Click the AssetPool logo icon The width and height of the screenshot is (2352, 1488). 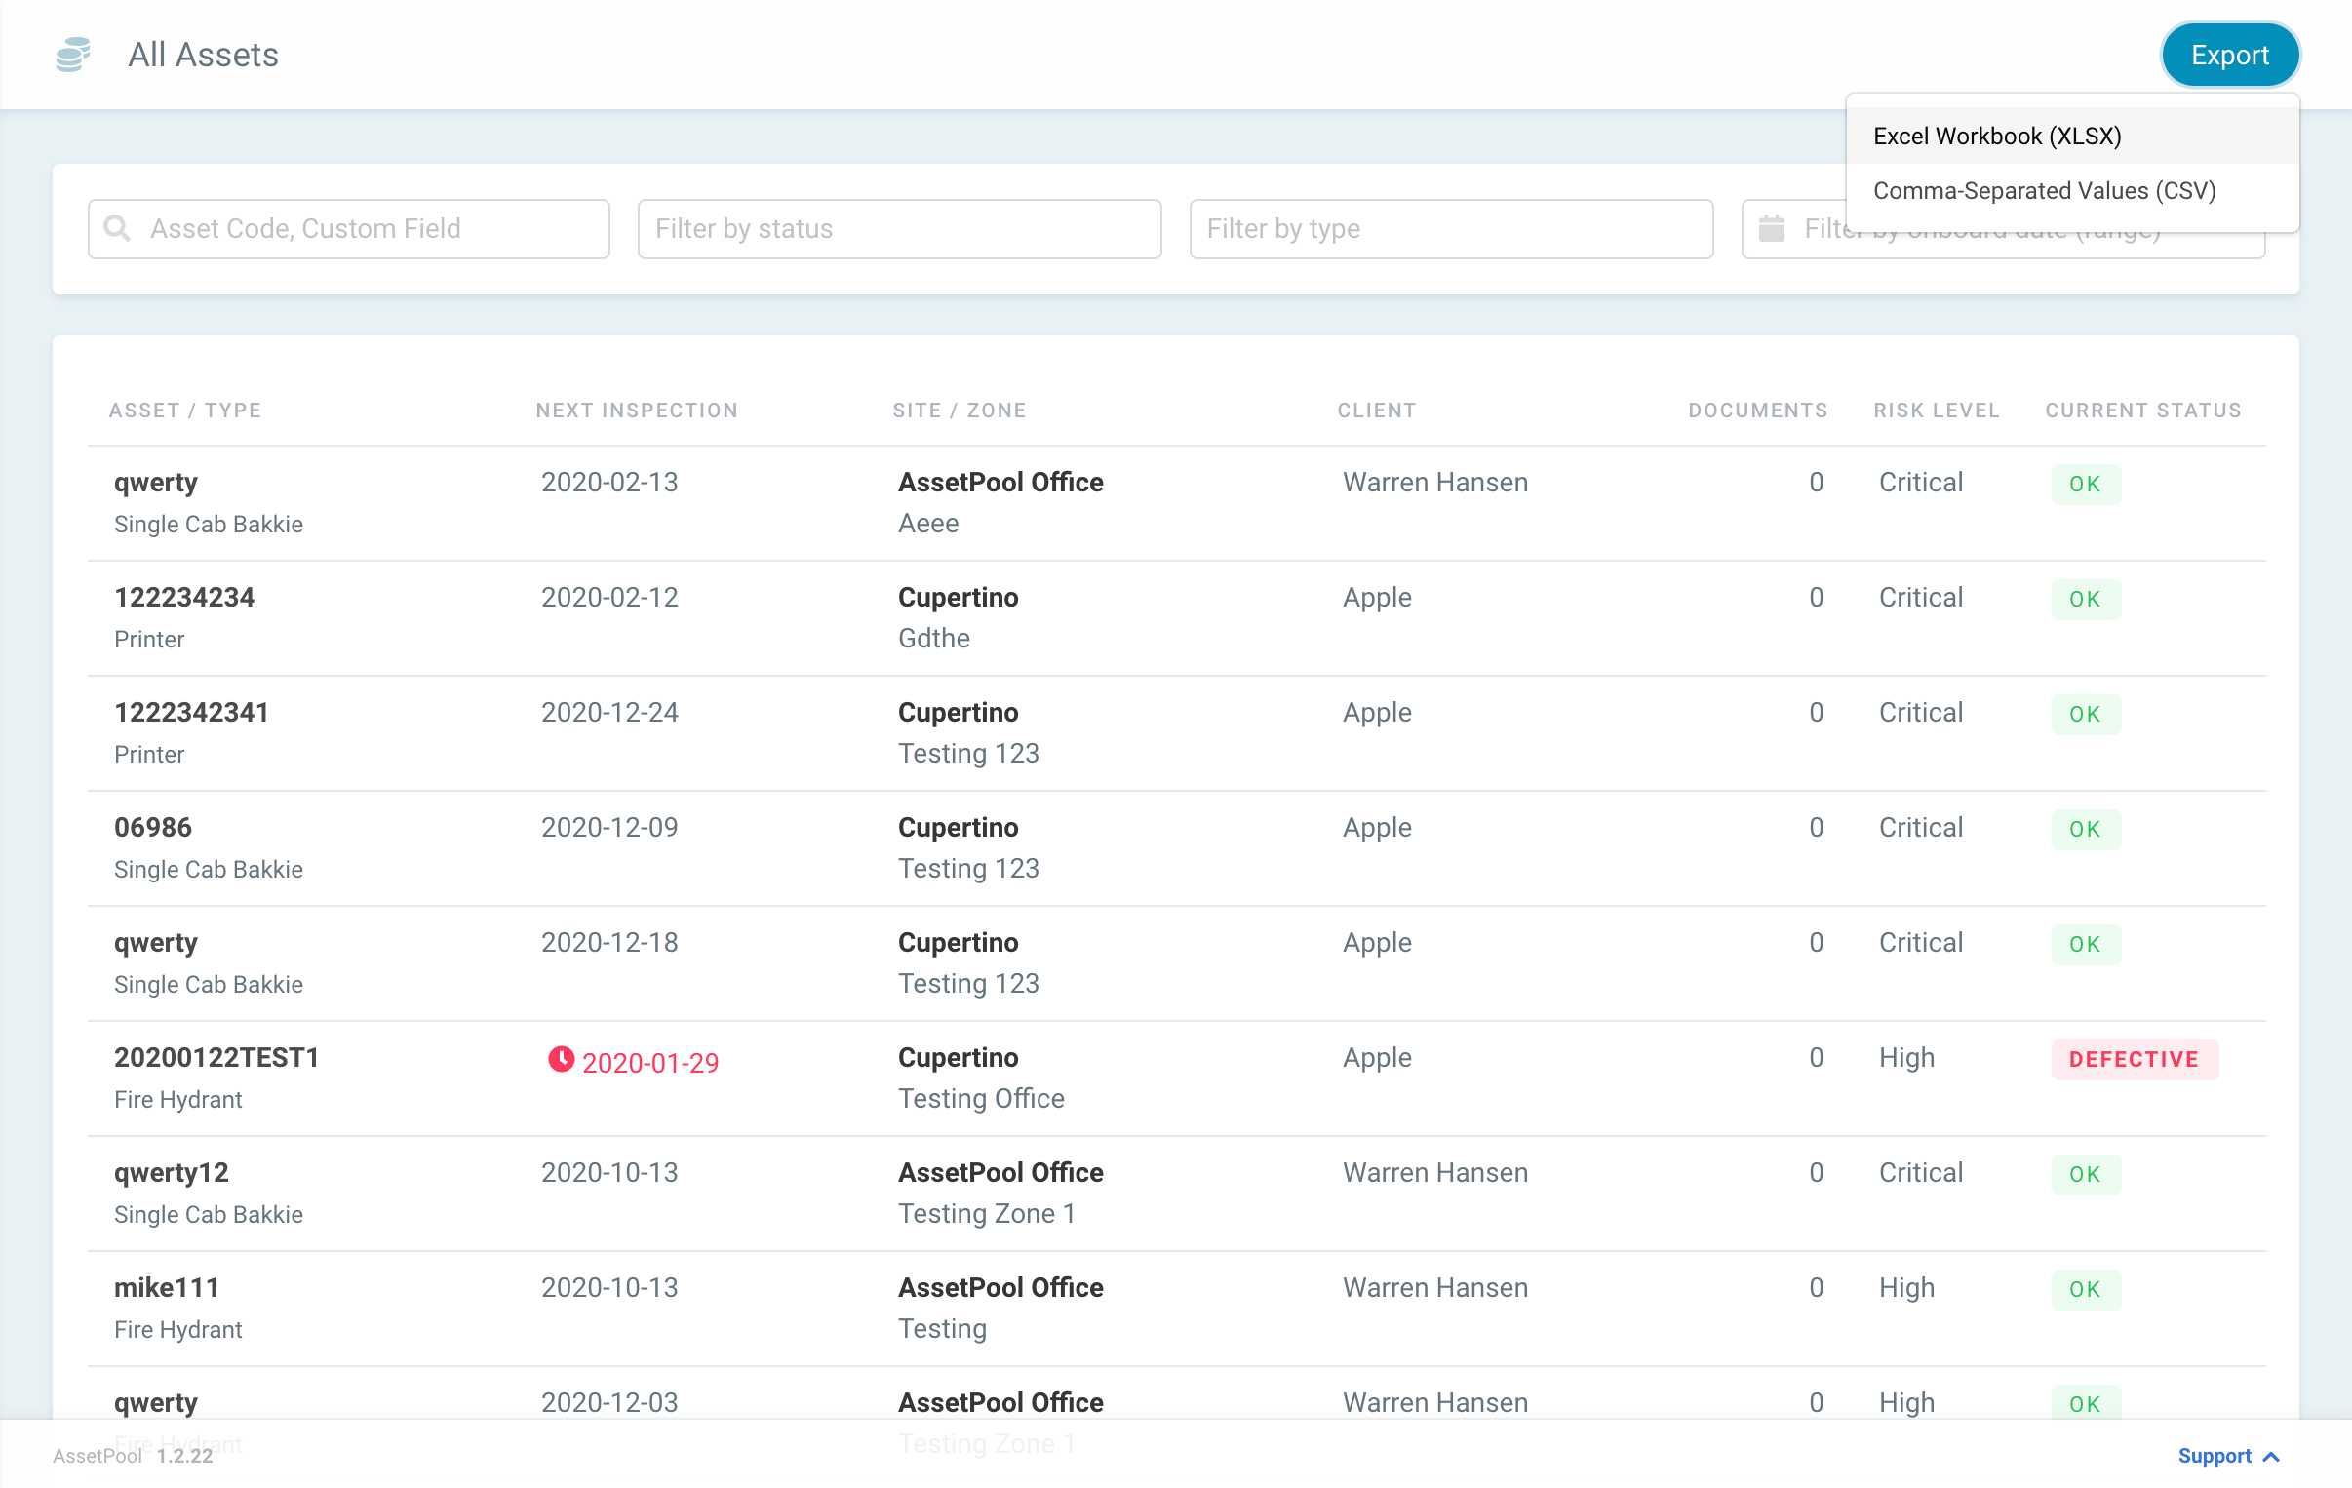click(71, 55)
